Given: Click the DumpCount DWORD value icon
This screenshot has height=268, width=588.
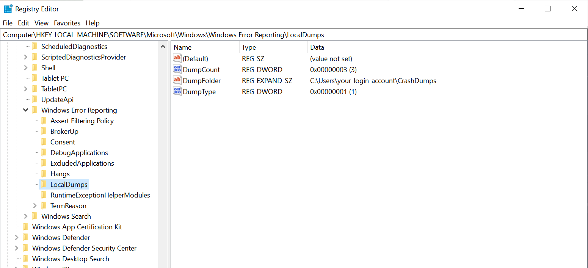Looking at the screenshot, I should [177, 69].
